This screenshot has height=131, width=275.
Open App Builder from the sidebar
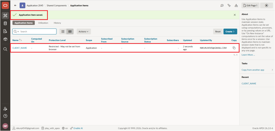[5, 16]
